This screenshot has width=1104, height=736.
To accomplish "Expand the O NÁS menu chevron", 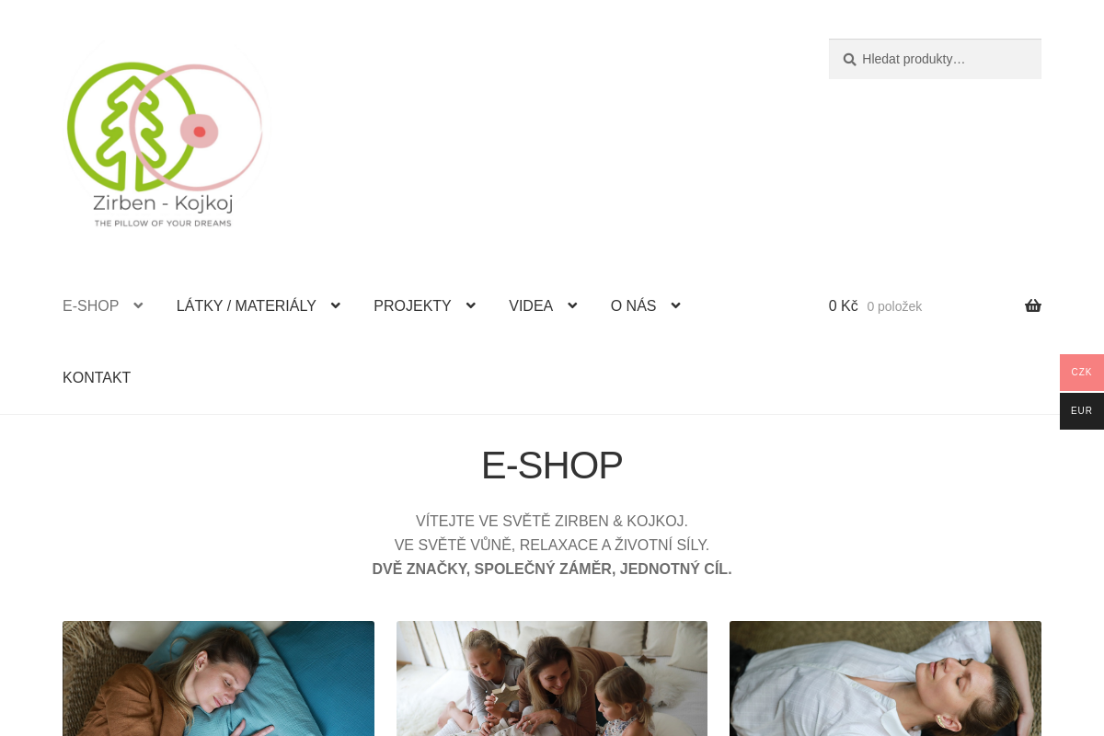I will [x=675, y=306].
